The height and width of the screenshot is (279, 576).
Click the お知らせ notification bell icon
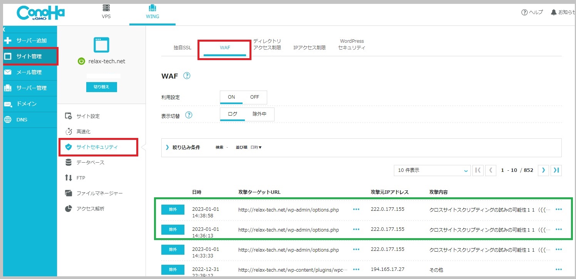(554, 12)
